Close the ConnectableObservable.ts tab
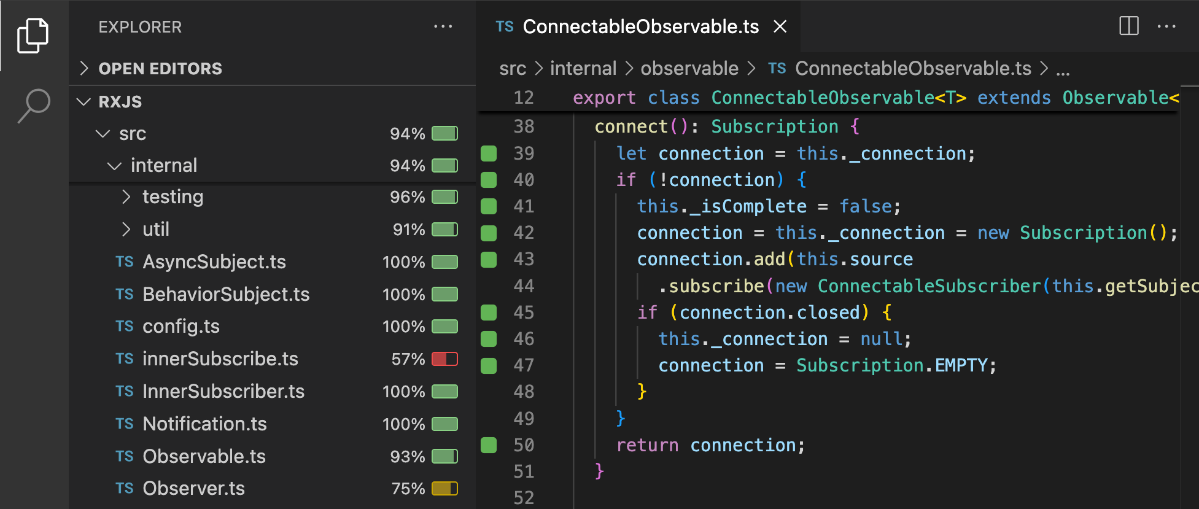Image resolution: width=1199 pixels, height=509 pixels. (x=780, y=26)
